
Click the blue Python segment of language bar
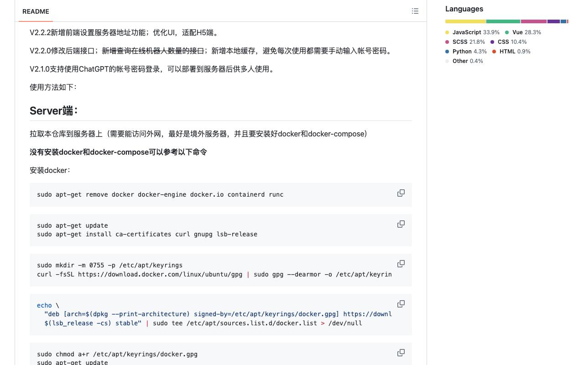(563, 21)
